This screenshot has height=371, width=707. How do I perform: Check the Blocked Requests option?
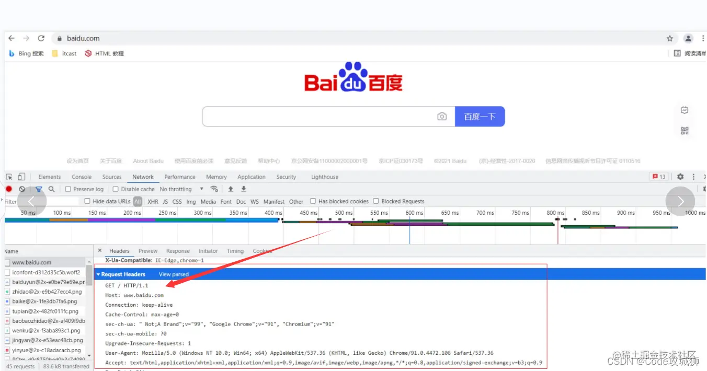click(376, 201)
